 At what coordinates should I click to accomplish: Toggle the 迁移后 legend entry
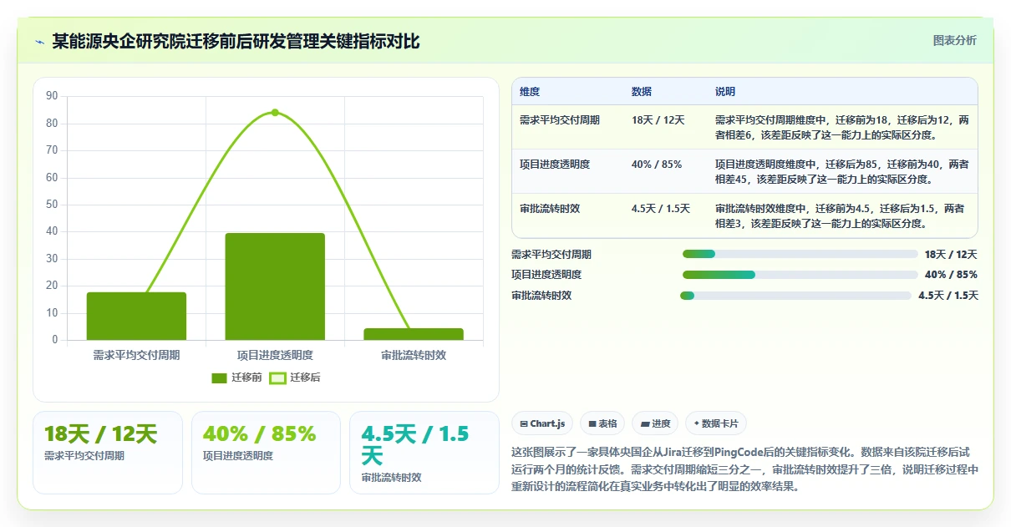[x=295, y=378]
